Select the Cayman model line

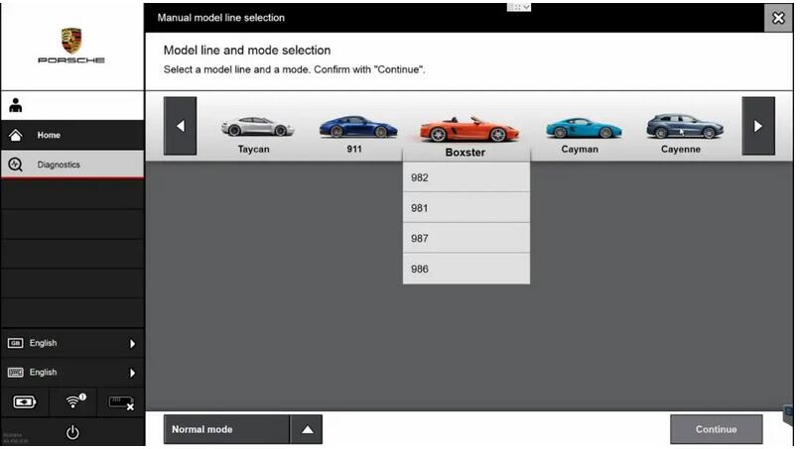(583, 135)
